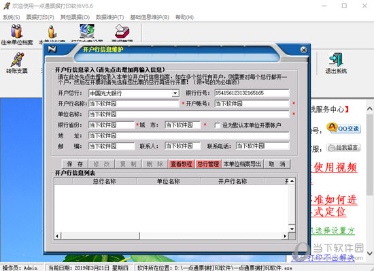Click the 银行省份 input field
The height and width of the screenshot is (271, 374).
(112, 125)
